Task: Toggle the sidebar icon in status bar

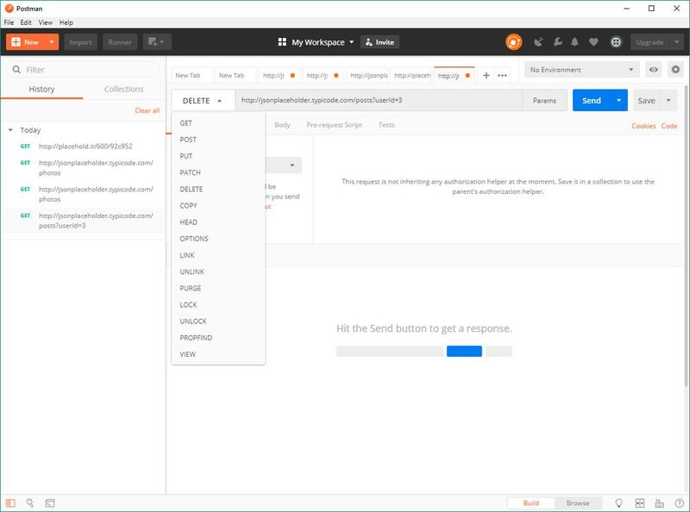Action: pos(10,503)
